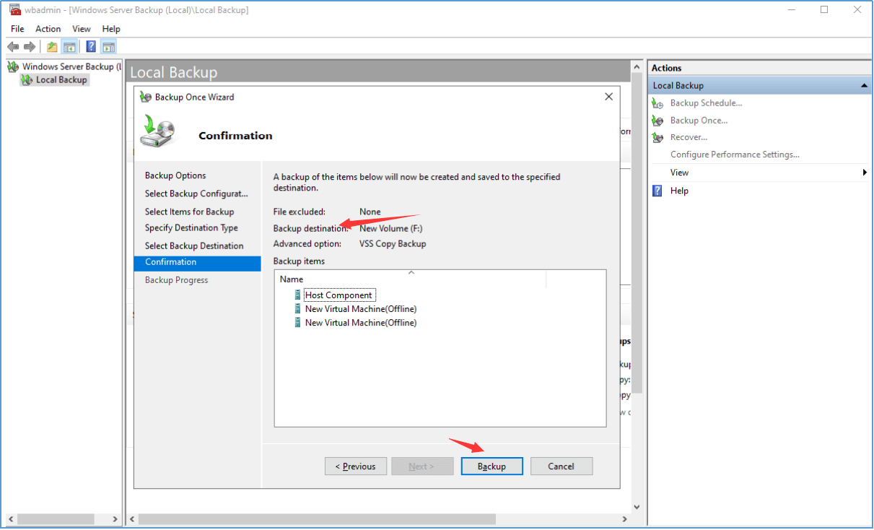Click the Host Component server icon
Viewport: 874px width, 530px height.
[297, 295]
